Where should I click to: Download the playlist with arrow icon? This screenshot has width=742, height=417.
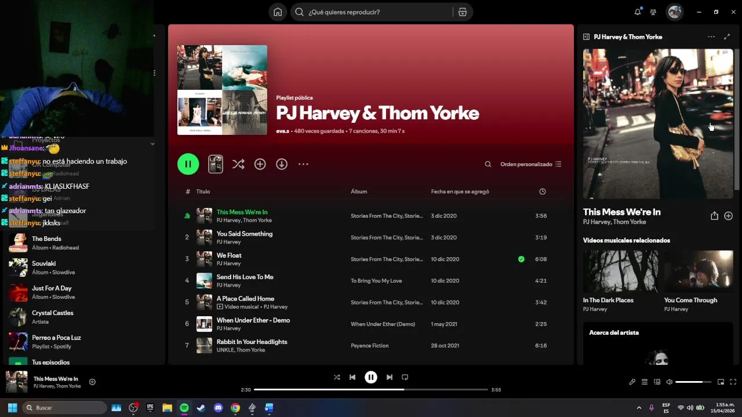pos(282,164)
